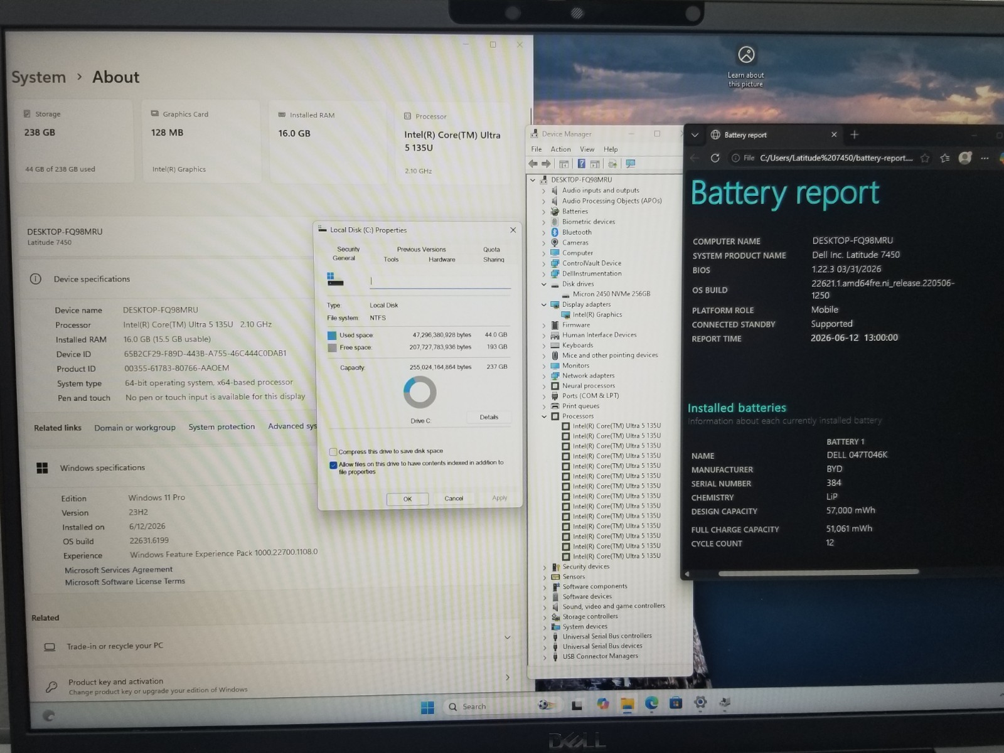This screenshot has height=753, width=1004.
Task: Click Cancel in Local Disk Properties
Action: click(x=454, y=498)
